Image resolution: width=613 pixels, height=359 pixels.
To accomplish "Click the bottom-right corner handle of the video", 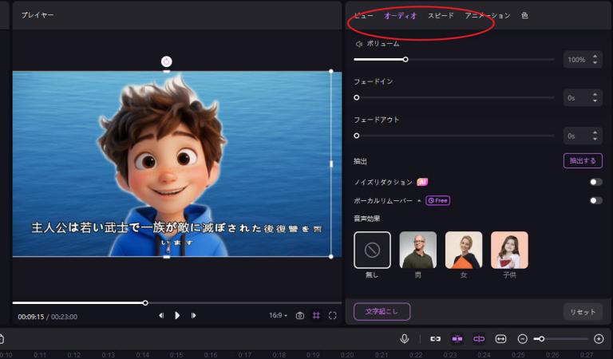I will click(x=331, y=257).
